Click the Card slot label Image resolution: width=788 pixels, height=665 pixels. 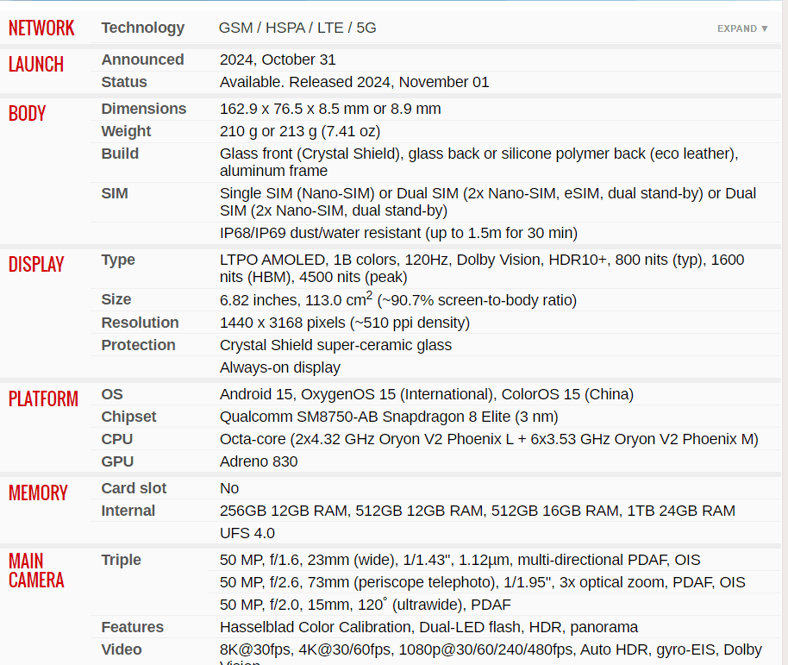134,488
